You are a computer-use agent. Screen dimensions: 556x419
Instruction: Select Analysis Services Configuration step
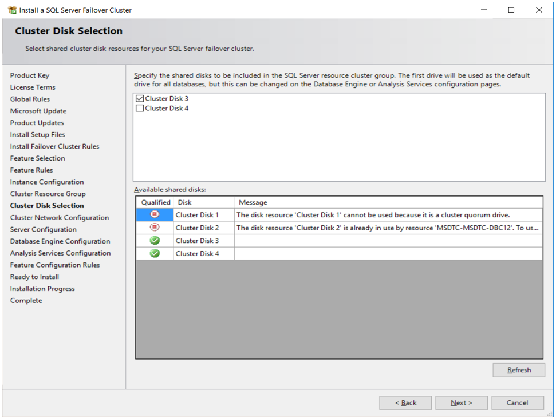point(60,253)
